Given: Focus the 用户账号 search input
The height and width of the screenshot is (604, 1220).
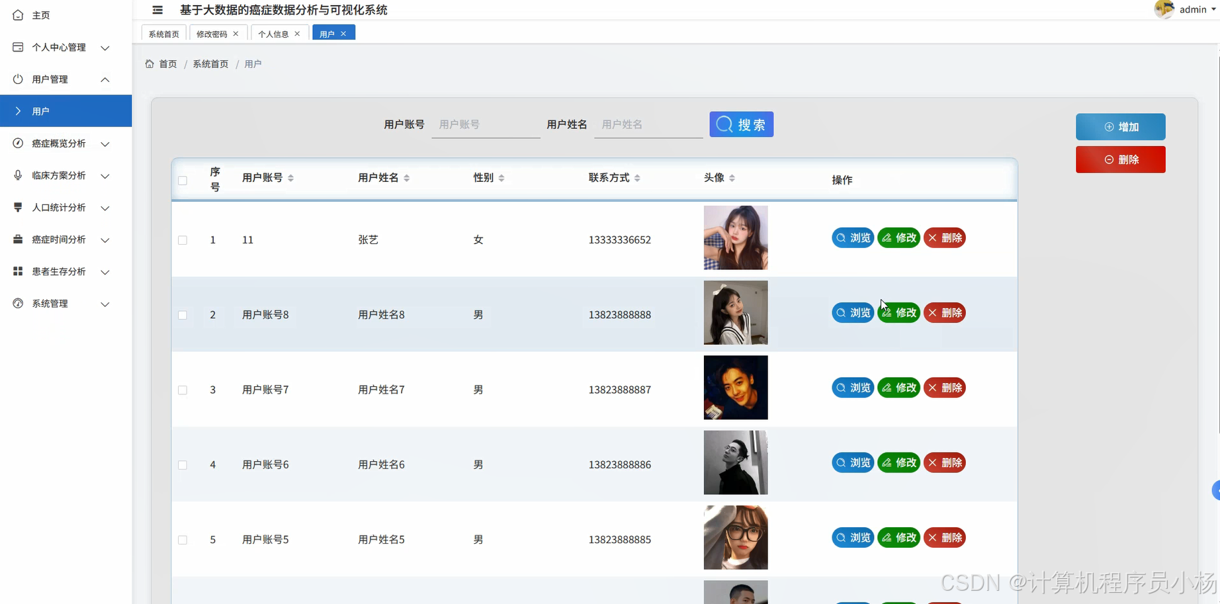Looking at the screenshot, I should tap(486, 124).
